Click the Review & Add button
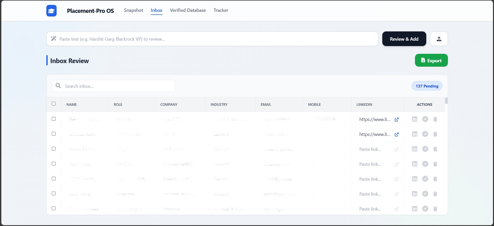This screenshot has width=494, height=226. click(x=404, y=39)
